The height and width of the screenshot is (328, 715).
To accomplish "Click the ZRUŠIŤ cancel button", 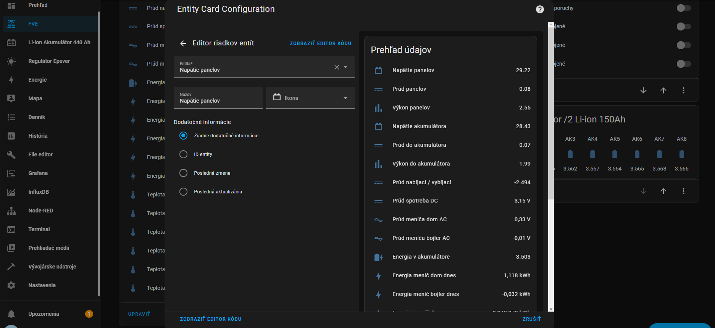I will click(x=531, y=319).
